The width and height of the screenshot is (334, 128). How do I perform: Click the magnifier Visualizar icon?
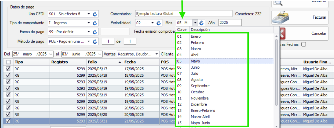[279, 3]
